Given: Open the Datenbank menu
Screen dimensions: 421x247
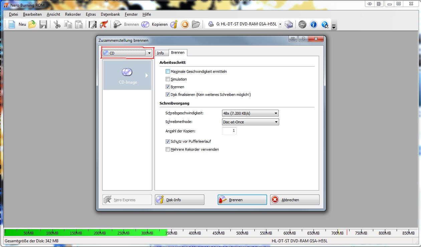Looking at the screenshot, I should pos(111,14).
